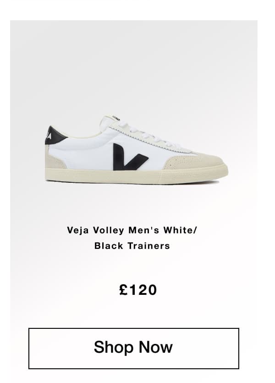Click the pound sign in the price
Viewport: 275px width, 383px height.
coord(124,290)
